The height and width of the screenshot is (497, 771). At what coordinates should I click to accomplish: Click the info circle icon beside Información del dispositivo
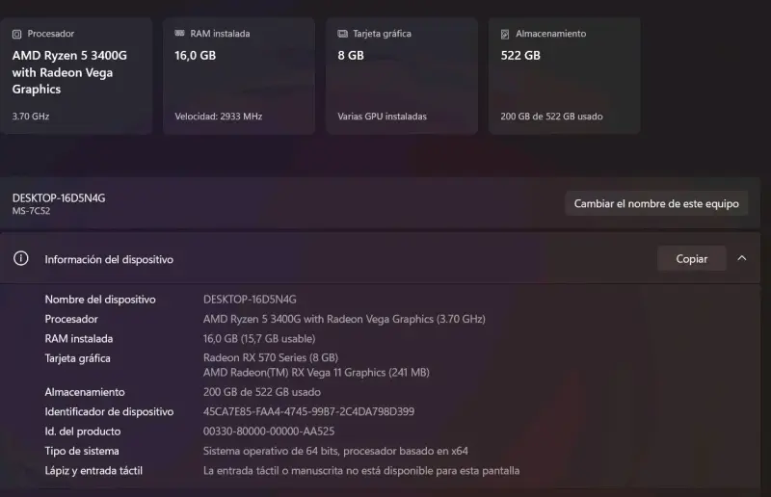pyautogui.click(x=20, y=258)
